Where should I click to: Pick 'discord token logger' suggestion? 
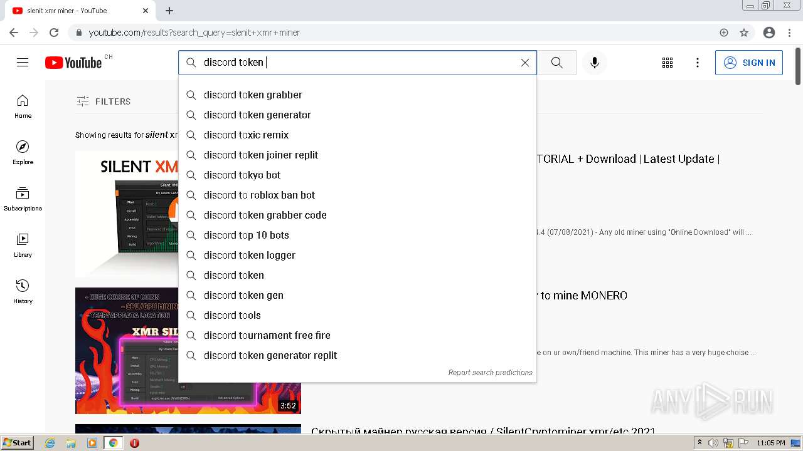coord(358,255)
